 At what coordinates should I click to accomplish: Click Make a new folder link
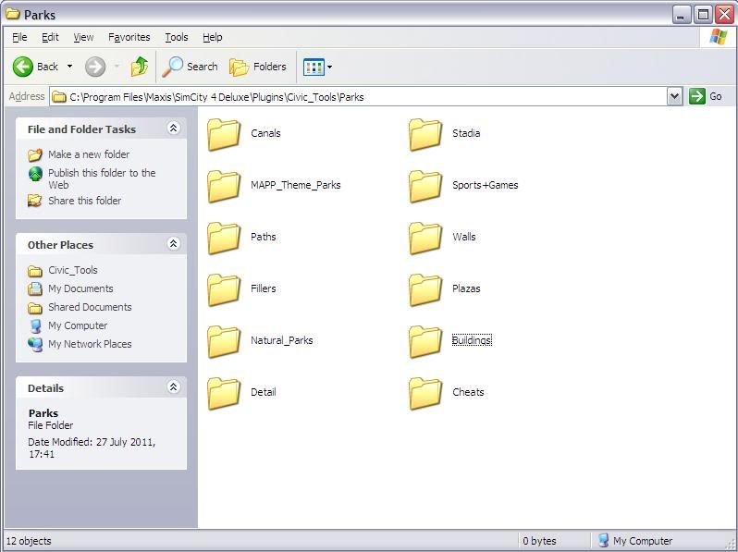89,154
